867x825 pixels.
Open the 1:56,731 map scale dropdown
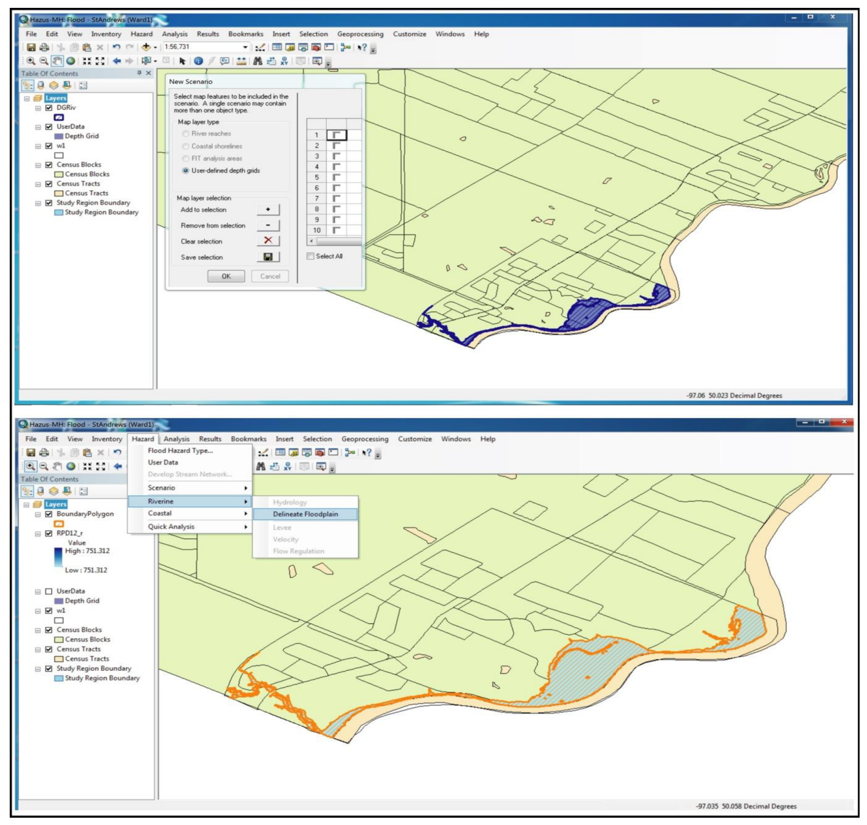[245, 47]
